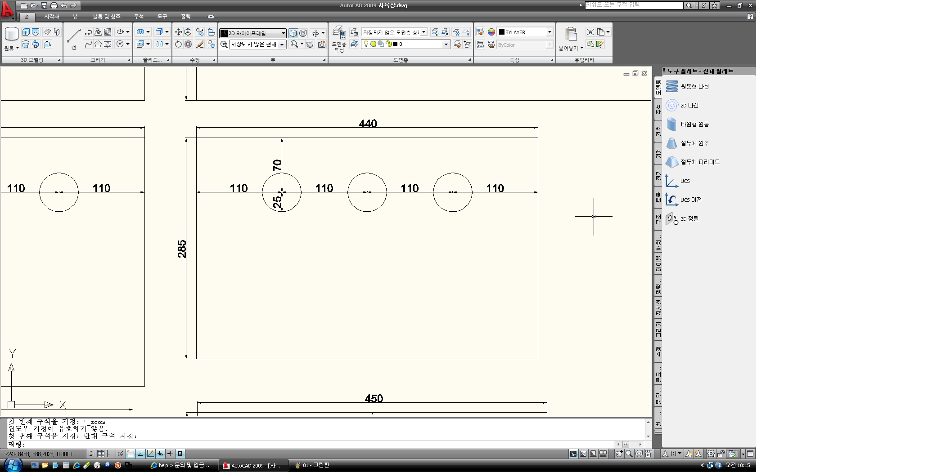The height and width of the screenshot is (472, 946).
Task: Expand the Modify (수정) panel
Action: point(214,60)
